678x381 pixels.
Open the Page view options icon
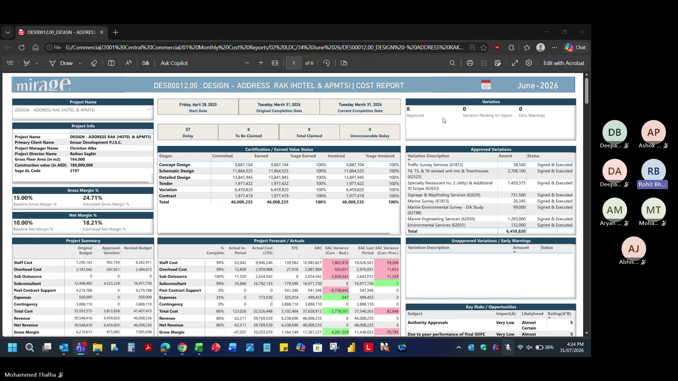[x=344, y=63]
